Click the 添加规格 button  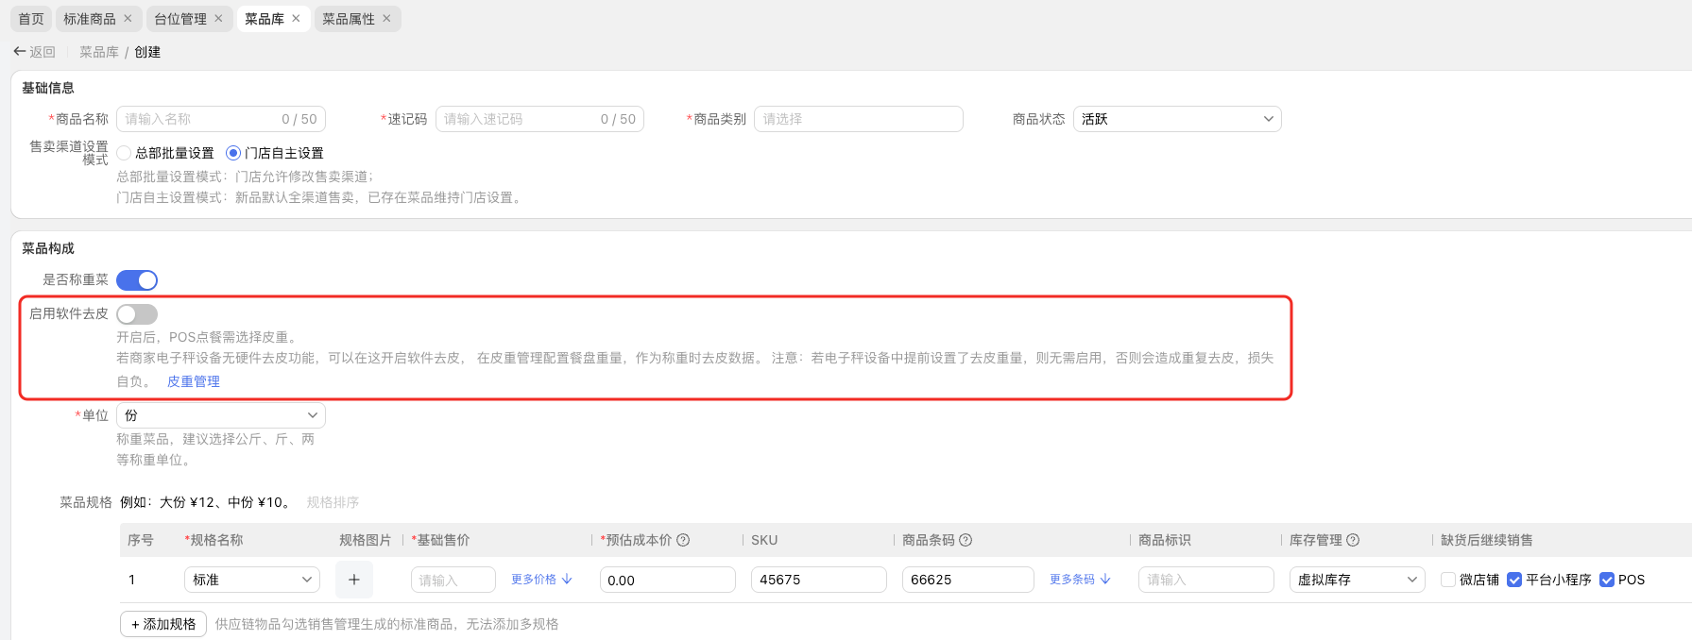[x=163, y=624]
